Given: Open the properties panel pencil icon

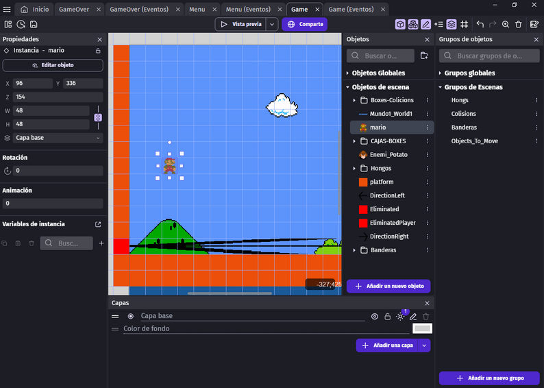Looking at the screenshot, I should pos(425,24).
